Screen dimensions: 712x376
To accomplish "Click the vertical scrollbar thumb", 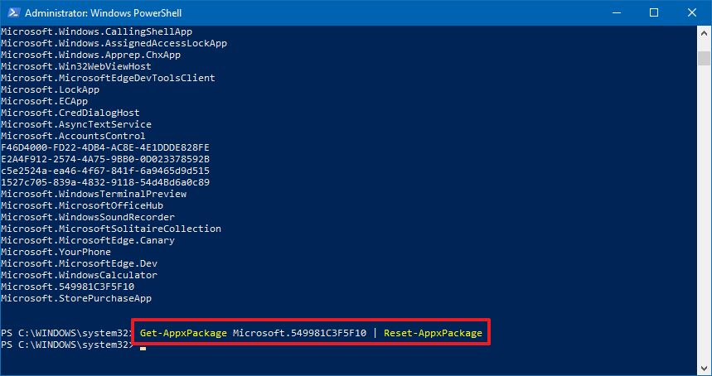I will click(705, 59).
